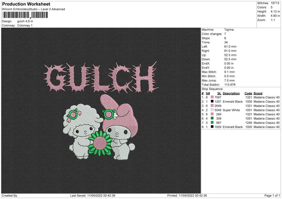Image resolution: width=282 pixels, height=199 pixels.
Task: Click the Machine value Tajima
Action: pos(229,30)
